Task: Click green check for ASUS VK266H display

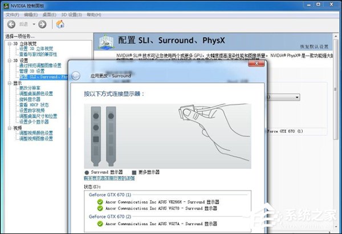Action: click(x=100, y=202)
